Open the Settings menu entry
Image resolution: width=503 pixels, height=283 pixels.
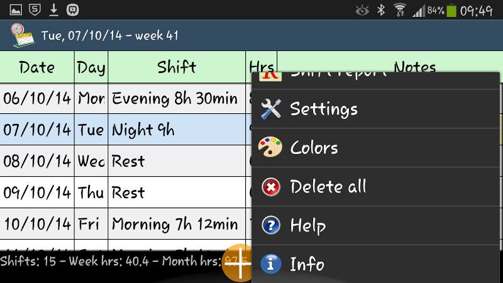click(375, 109)
